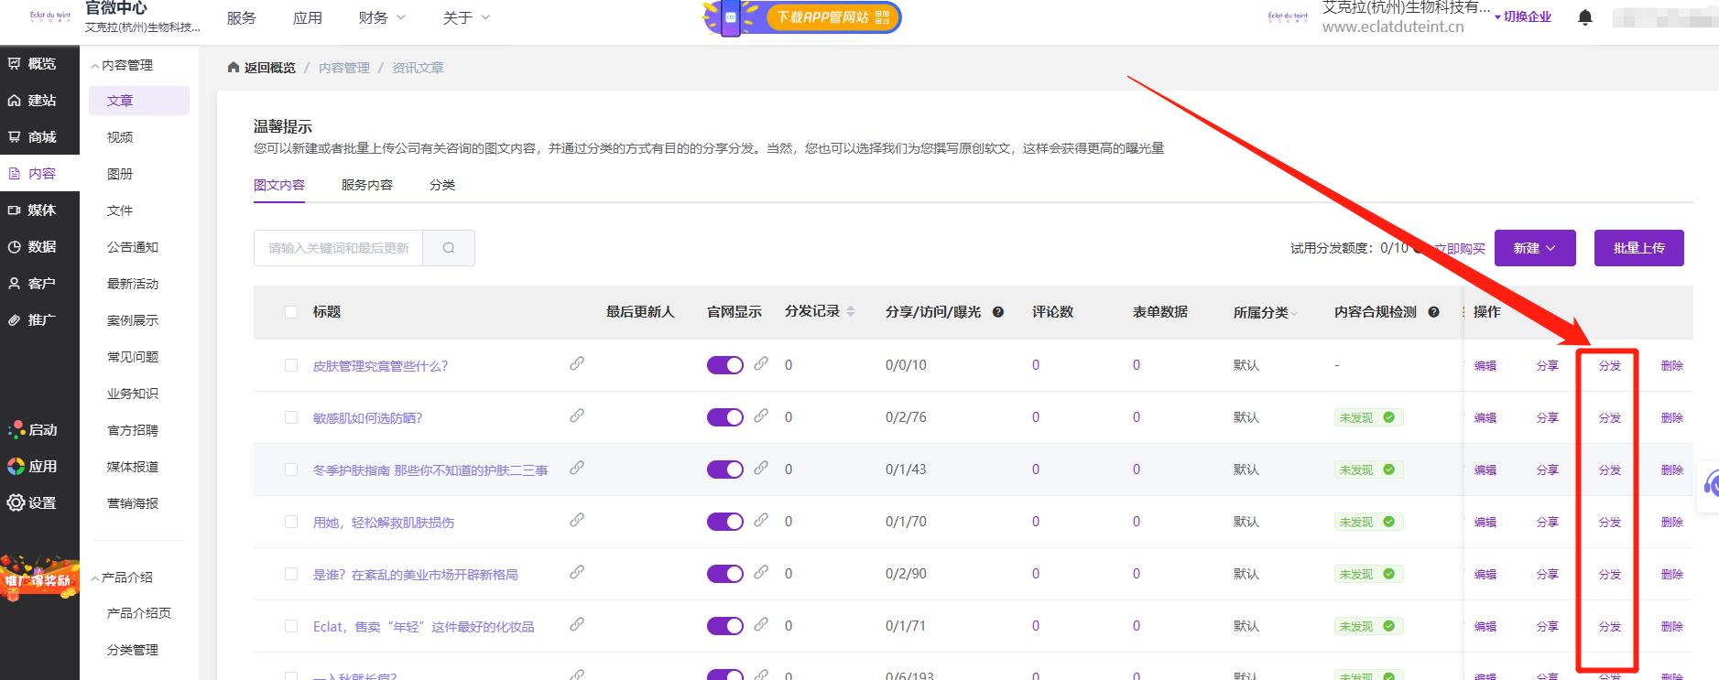Toggle 官网显示 for 皮肤管理究竟管些什么?
This screenshot has height=680, width=1719.
click(x=724, y=365)
